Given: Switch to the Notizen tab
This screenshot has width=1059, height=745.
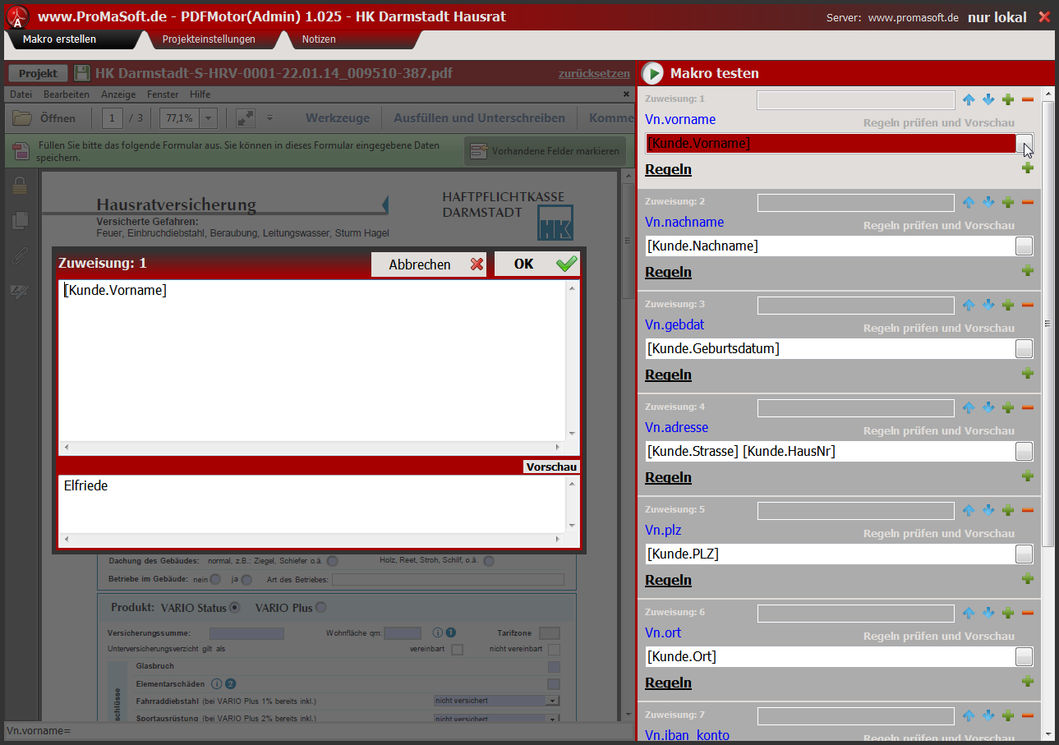Looking at the screenshot, I should tap(319, 39).
